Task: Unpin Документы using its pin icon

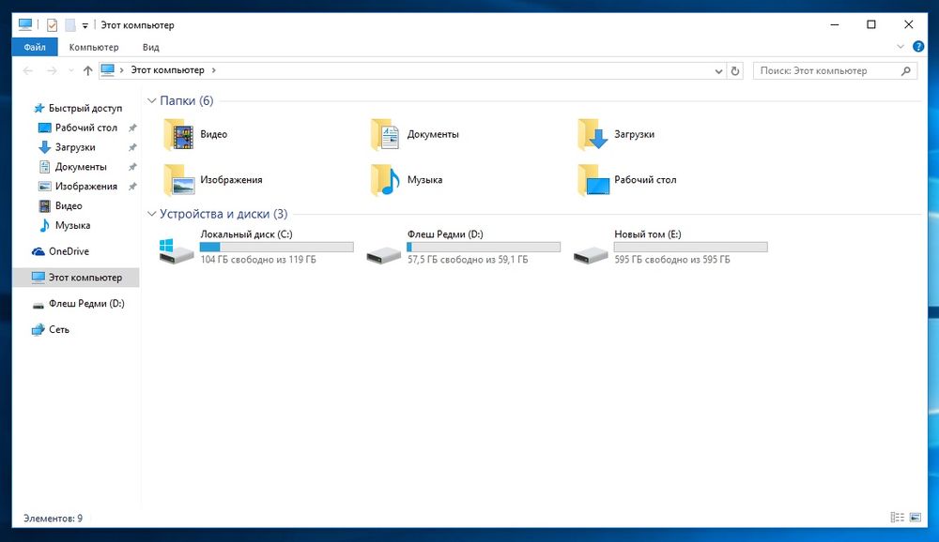Action: pos(133,167)
